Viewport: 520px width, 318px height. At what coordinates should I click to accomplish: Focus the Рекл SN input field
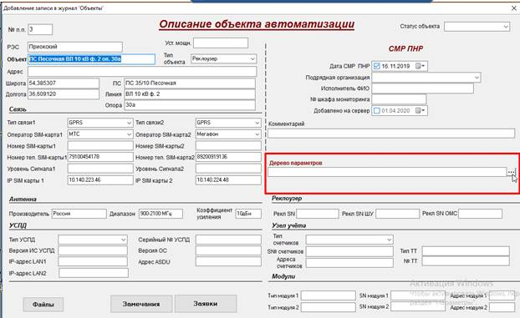(x=318, y=214)
